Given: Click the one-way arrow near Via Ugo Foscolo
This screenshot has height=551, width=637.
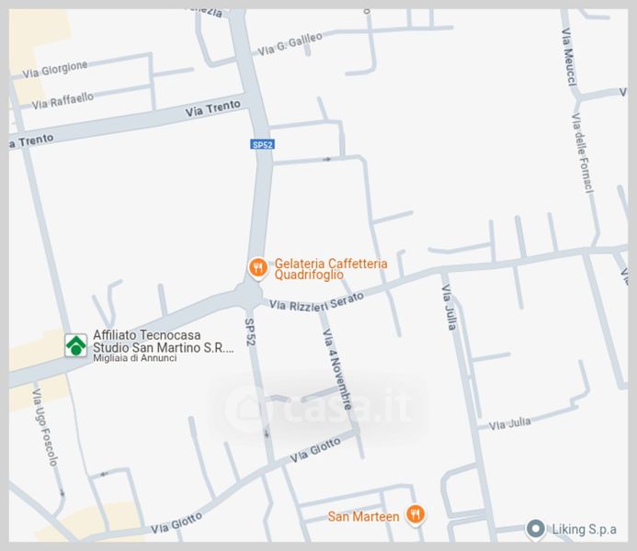Looking at the screenshot, I should (x=63, y=493).
